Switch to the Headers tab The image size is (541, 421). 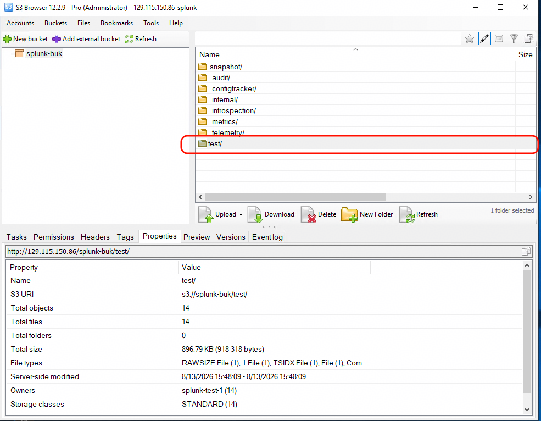(95, 237)
